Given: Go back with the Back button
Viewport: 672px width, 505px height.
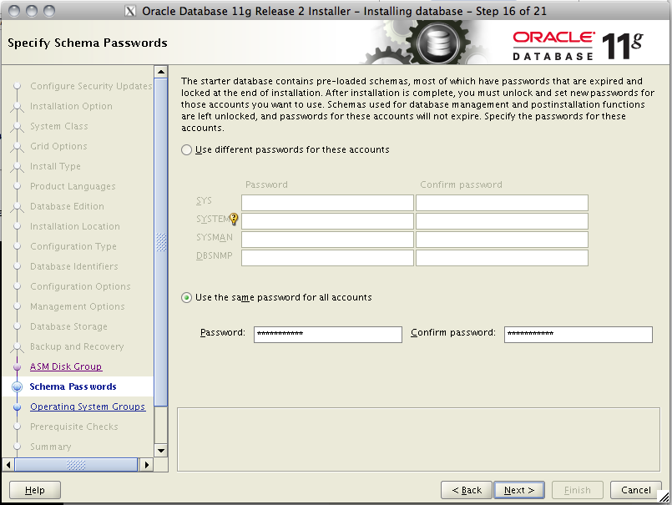Looking at the screenshot, I should click(x=466, y=490).
